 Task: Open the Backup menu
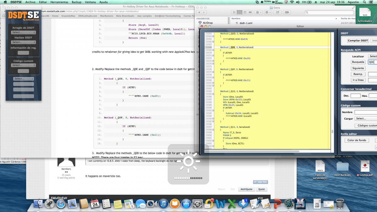pos(76,2)
